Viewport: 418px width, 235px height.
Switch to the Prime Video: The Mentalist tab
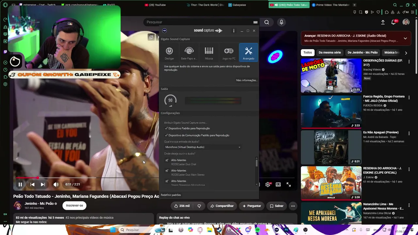pos(330,5)
